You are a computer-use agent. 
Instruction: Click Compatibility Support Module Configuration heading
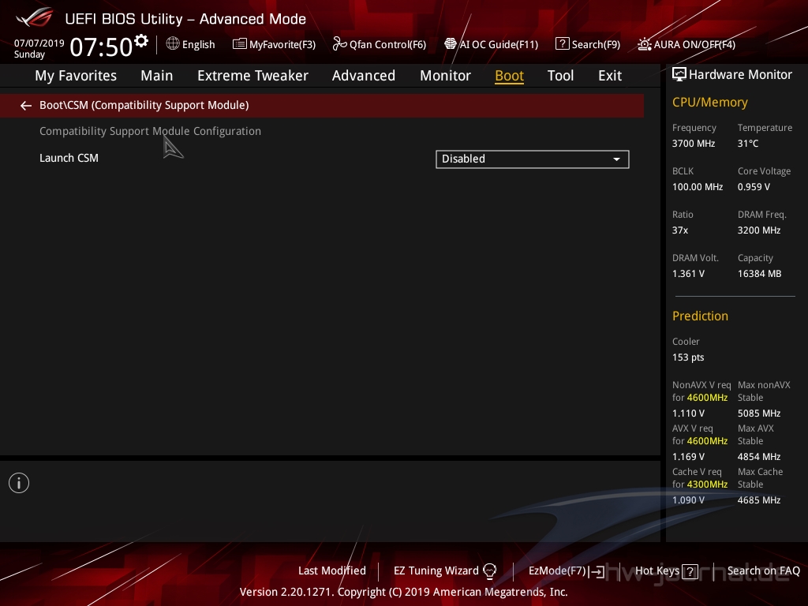[151, 132]
